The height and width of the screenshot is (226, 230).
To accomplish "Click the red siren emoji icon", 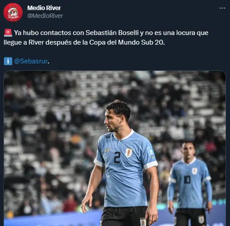I will tap(8, 33).
